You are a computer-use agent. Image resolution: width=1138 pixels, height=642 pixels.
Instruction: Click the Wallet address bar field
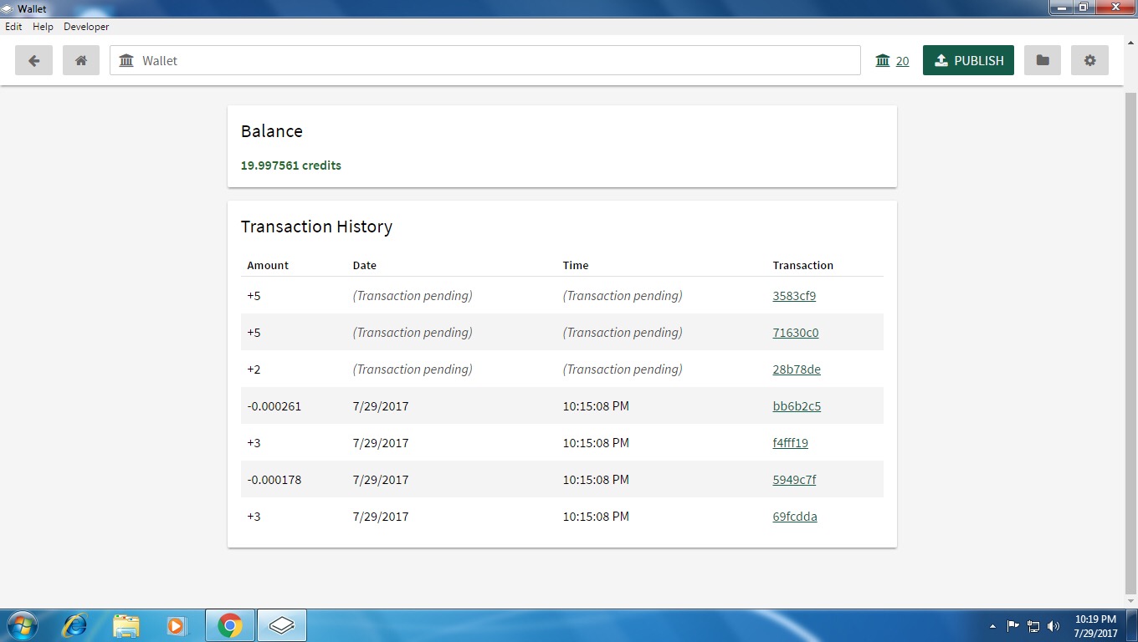click(485, 60)
